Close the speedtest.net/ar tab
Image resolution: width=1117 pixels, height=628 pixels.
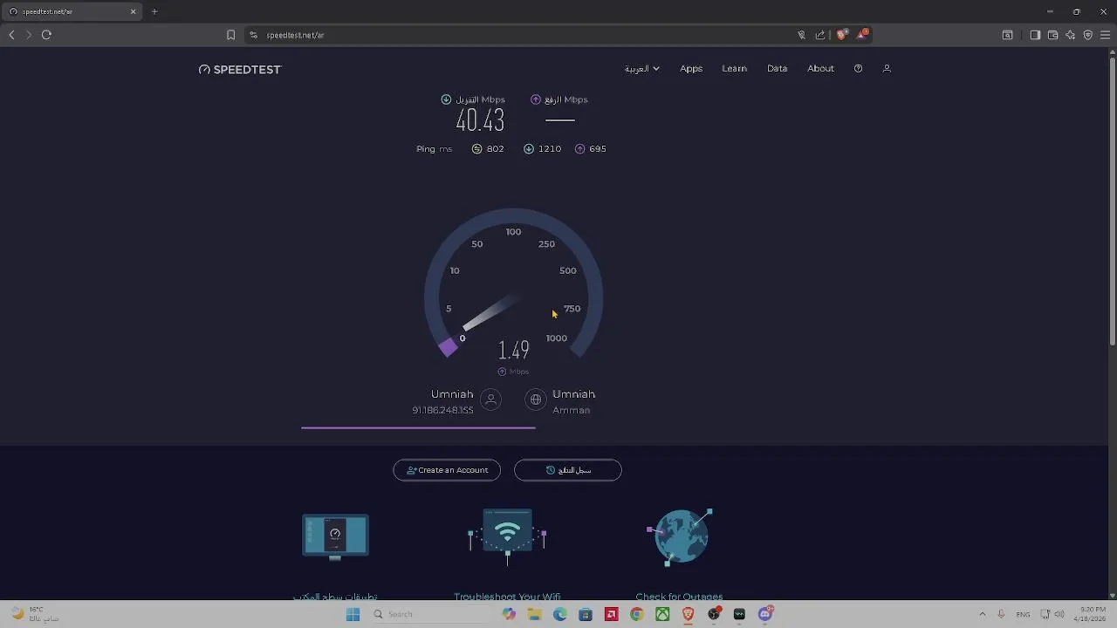point(133,11)
